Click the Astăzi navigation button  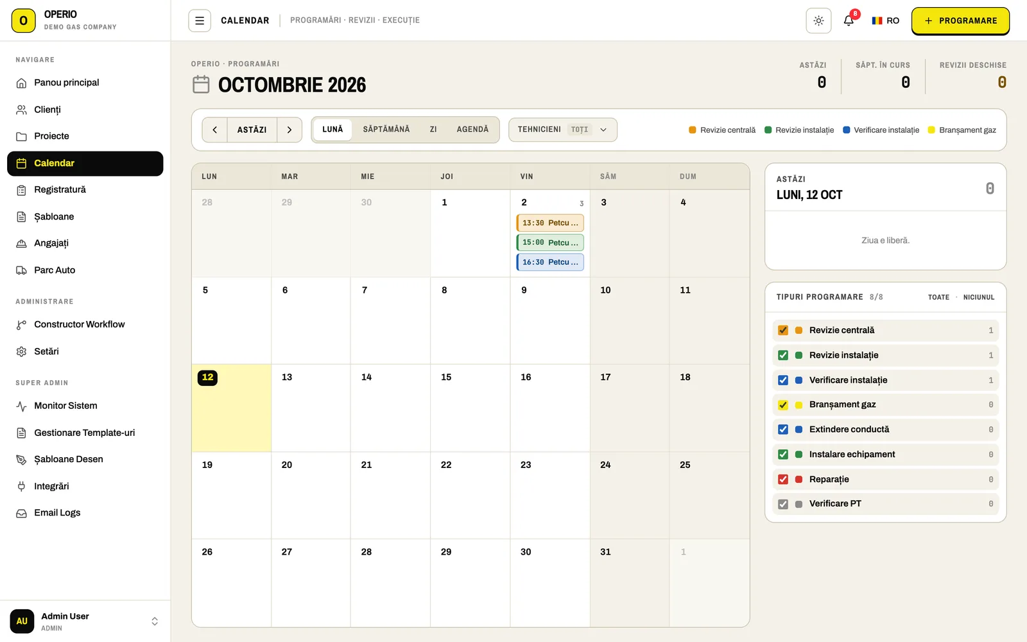[x=252, y=130]
